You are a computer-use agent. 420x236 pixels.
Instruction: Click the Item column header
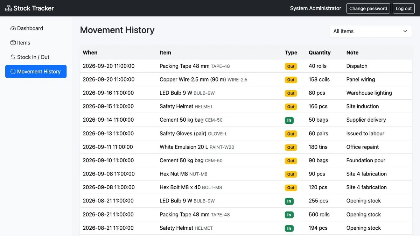[165, 52]
